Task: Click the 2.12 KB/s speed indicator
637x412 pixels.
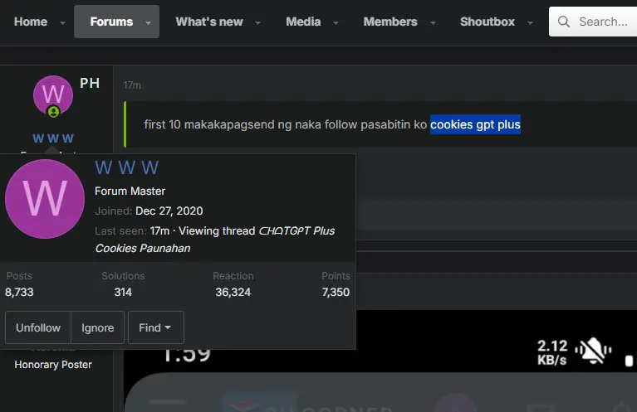Action: point(552,352)
